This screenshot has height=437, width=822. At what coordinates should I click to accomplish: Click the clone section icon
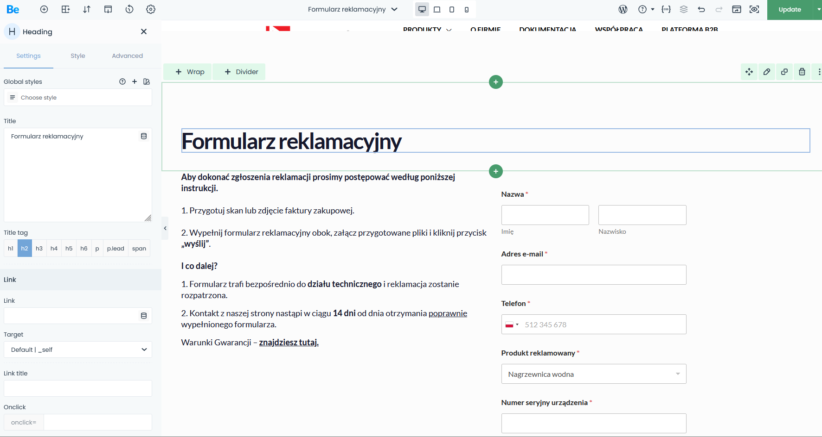tap(784, 72)
